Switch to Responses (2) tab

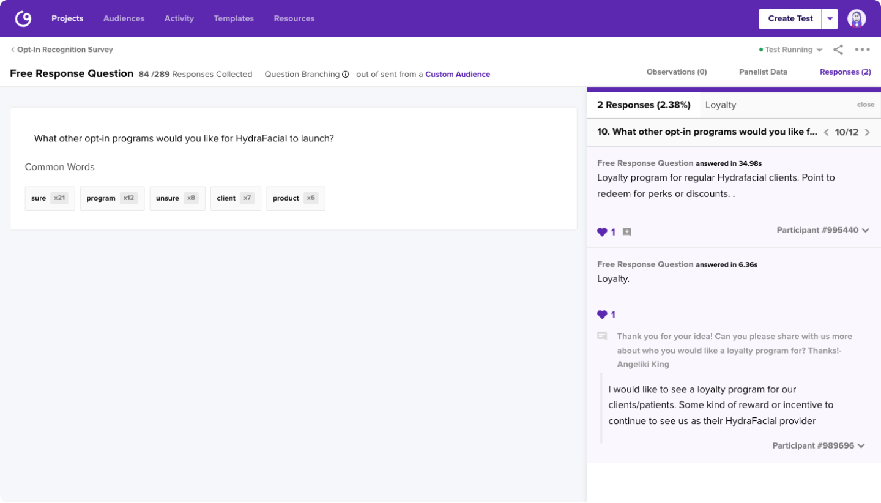click(846, 72)
